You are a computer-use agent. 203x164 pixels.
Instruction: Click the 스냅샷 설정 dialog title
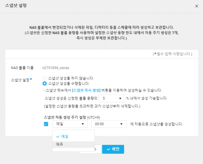point(16,5)
